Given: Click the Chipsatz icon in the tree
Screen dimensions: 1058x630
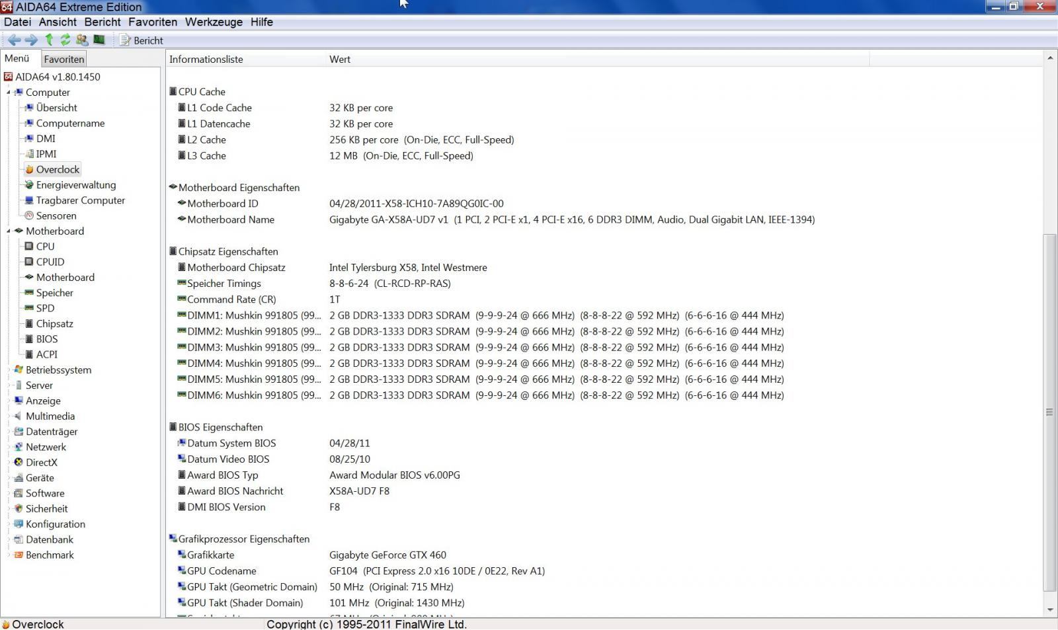Looking at the screenshot, I should 29,324.
